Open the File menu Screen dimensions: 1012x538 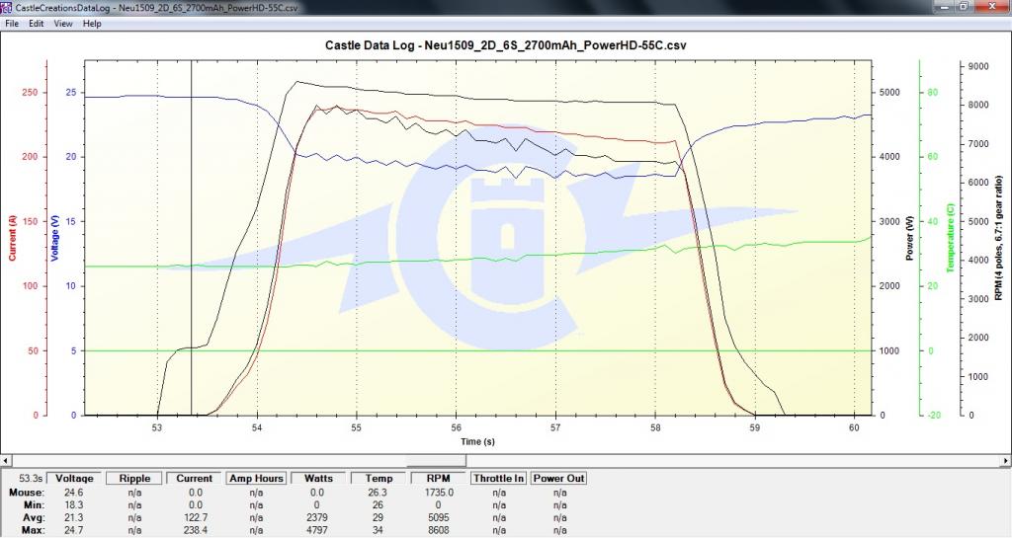[12, 23]
